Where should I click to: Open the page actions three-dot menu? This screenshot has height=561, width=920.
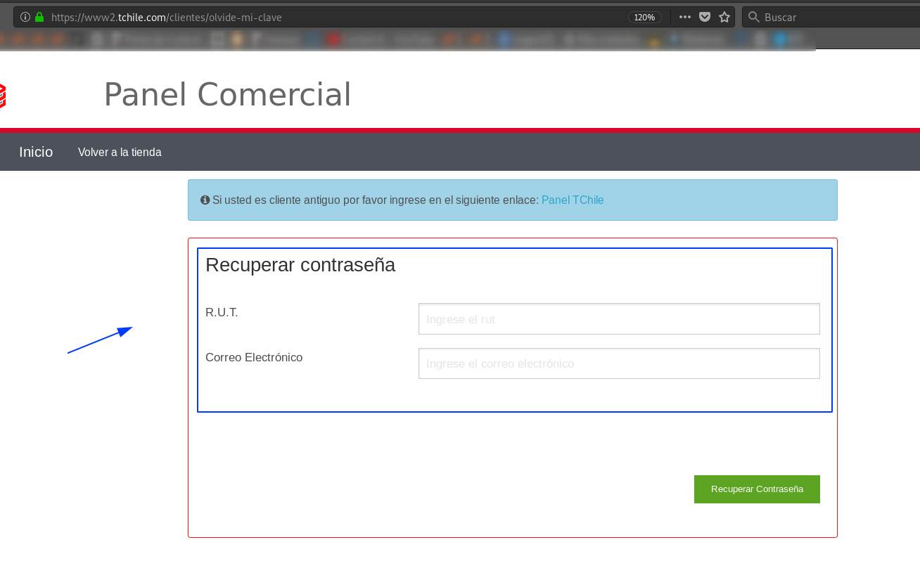click(x=685, y=17)
